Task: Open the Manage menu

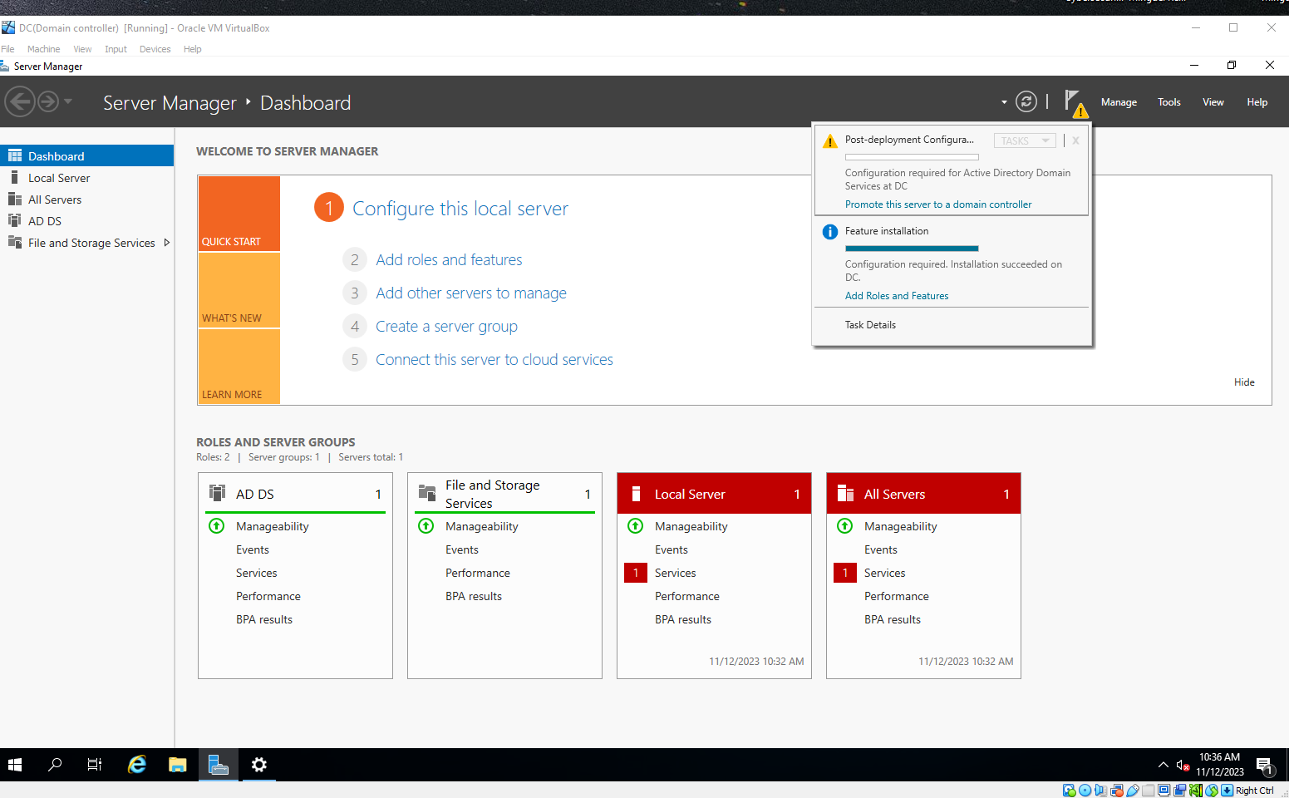Action: 1119,102
